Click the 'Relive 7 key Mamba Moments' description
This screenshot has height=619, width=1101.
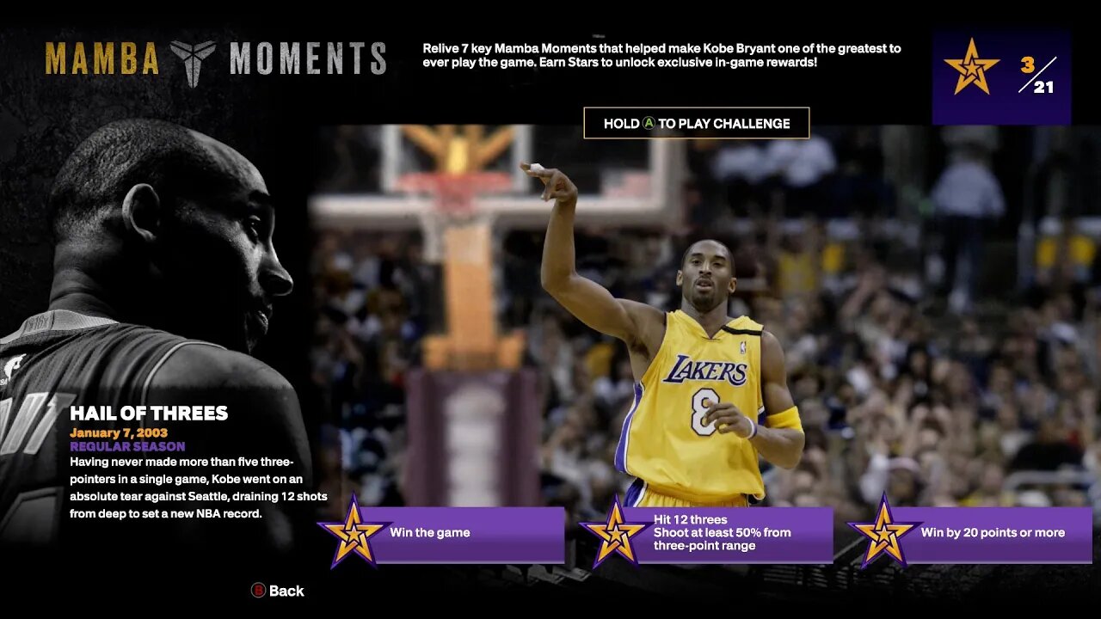pos(661,56)
